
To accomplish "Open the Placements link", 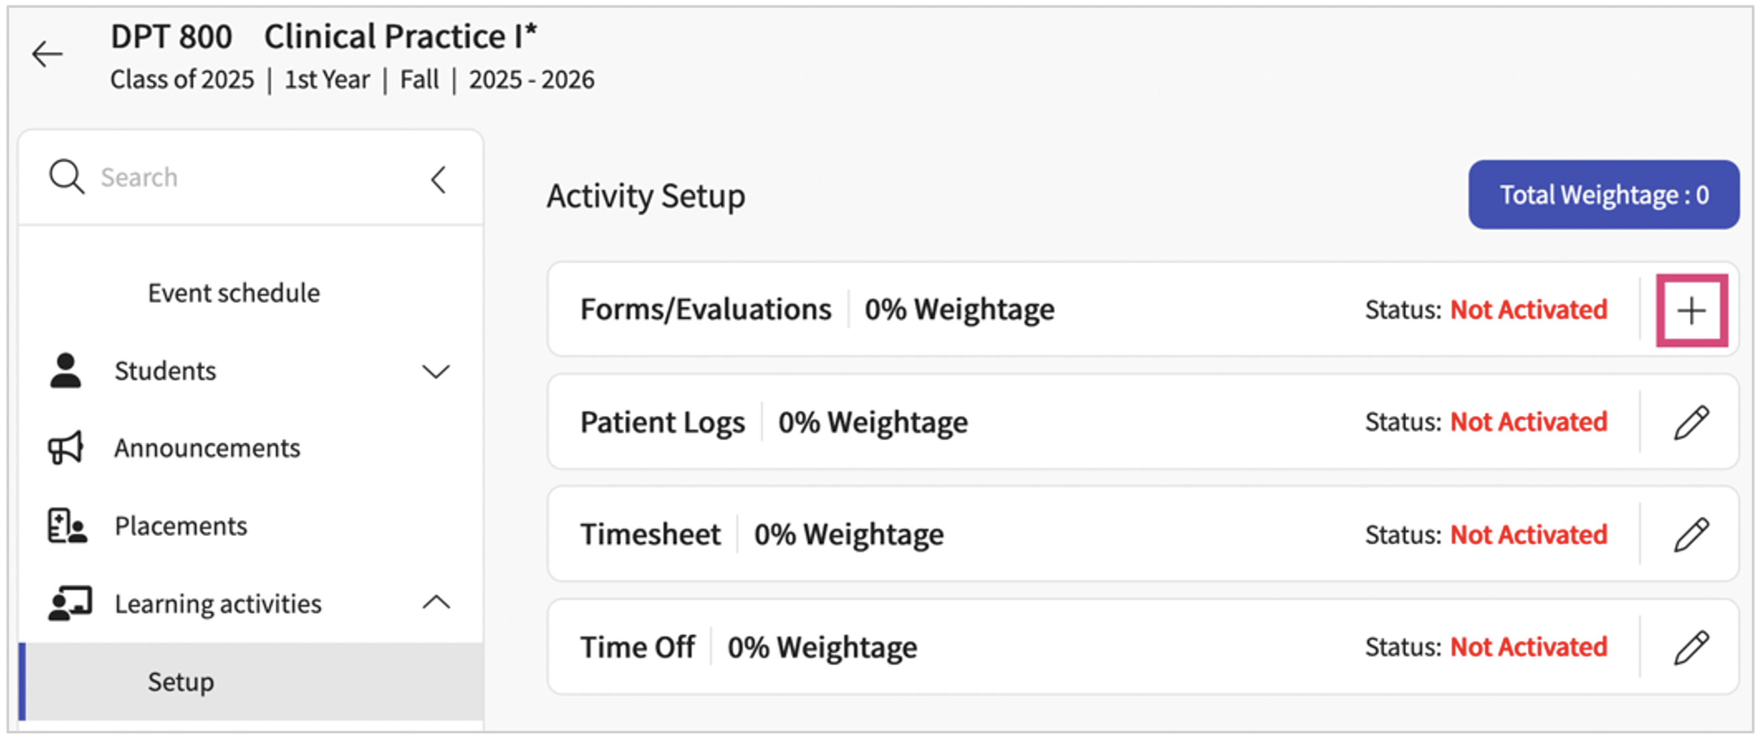I will click(x=181, y=525).
